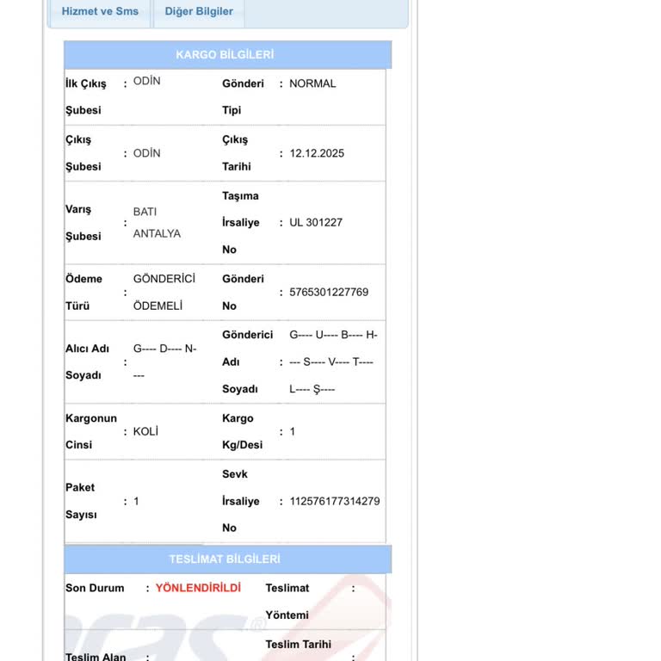
Task: Click the Teslimat Yöntemi label
Action: (x=287, y=602)
